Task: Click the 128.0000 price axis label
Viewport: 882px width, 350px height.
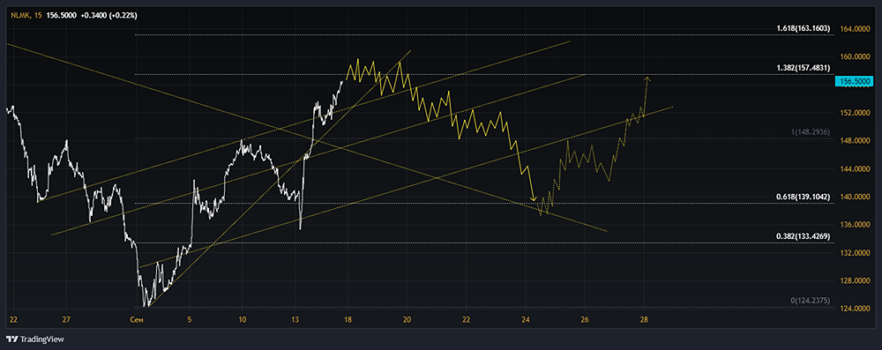Action: (855, 280)
